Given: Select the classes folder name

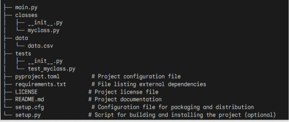Looking at the screenshot, I should pos(26,15).
